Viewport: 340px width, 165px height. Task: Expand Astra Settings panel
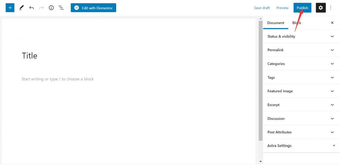[300, 146]
